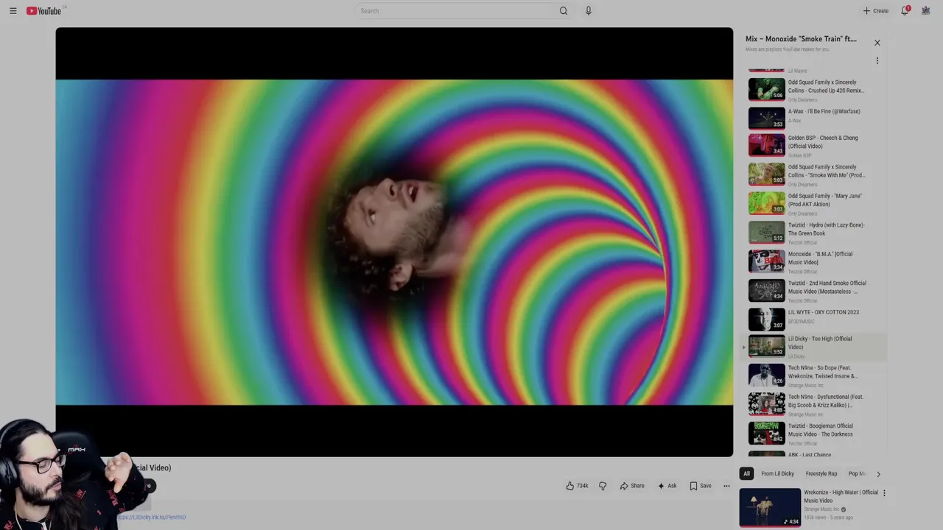Open more actions ellipsis below video

[x=726, y=486]
